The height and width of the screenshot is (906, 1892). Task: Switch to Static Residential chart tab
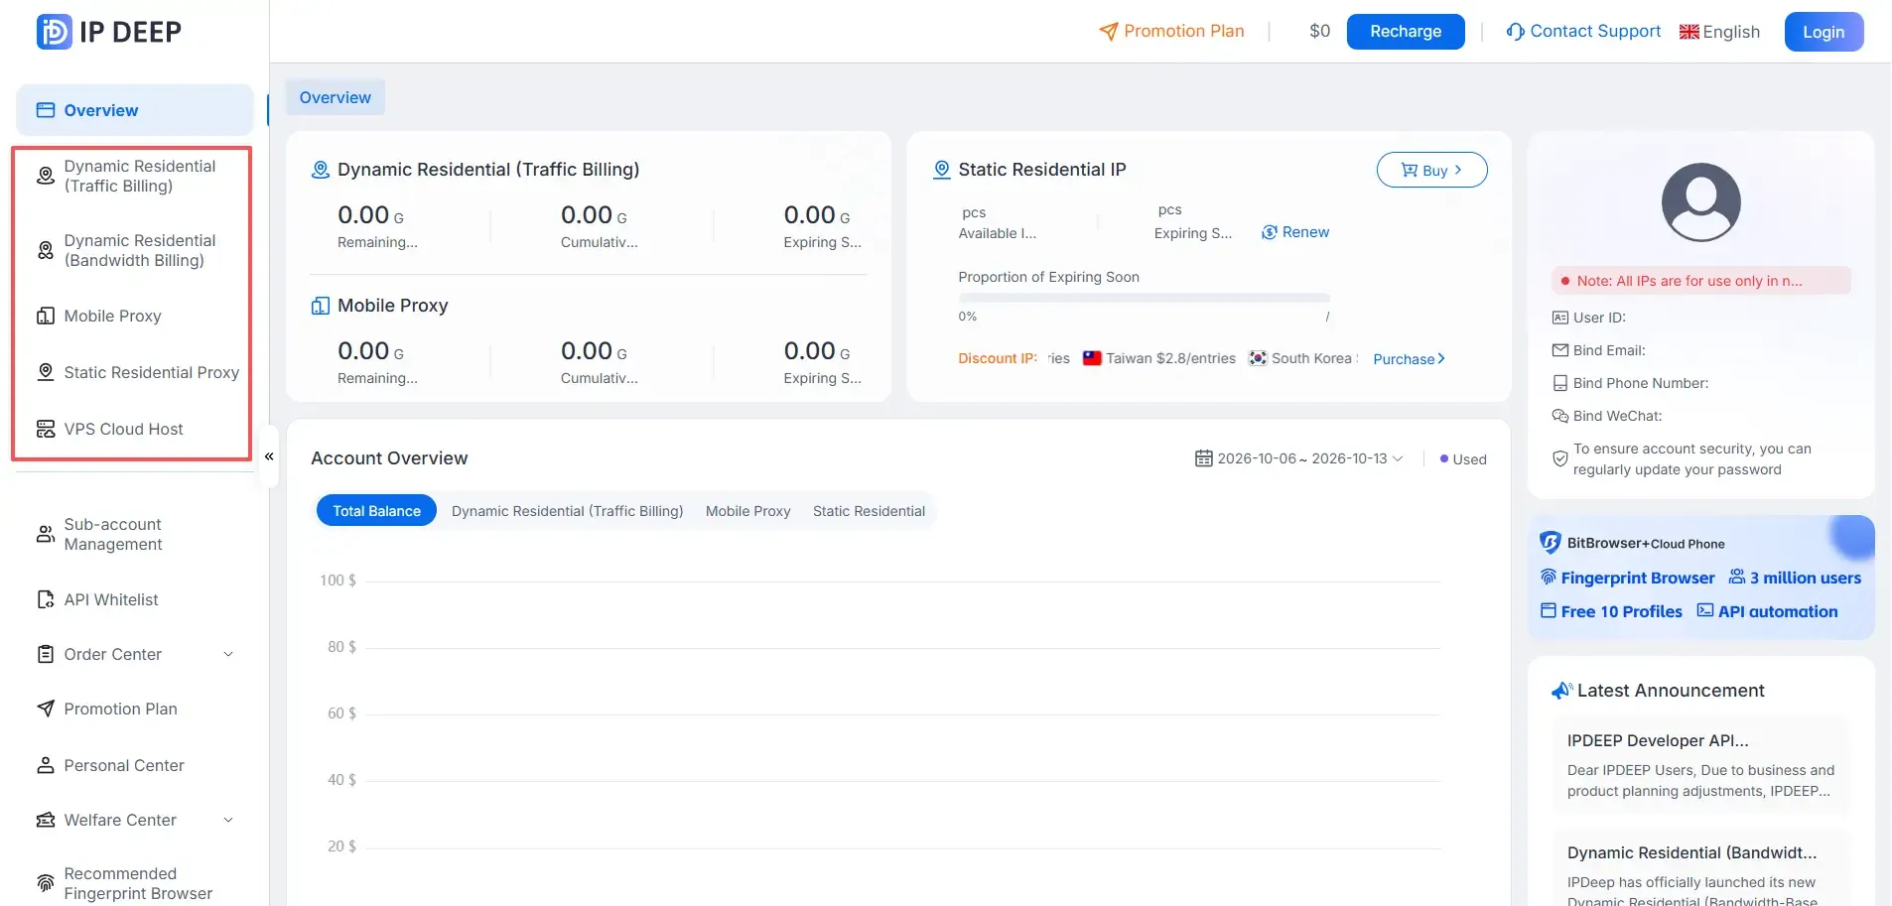pos(869,511)
